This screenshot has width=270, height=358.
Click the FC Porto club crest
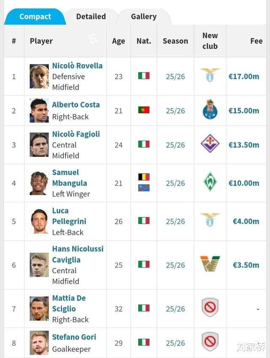point(210,109)
